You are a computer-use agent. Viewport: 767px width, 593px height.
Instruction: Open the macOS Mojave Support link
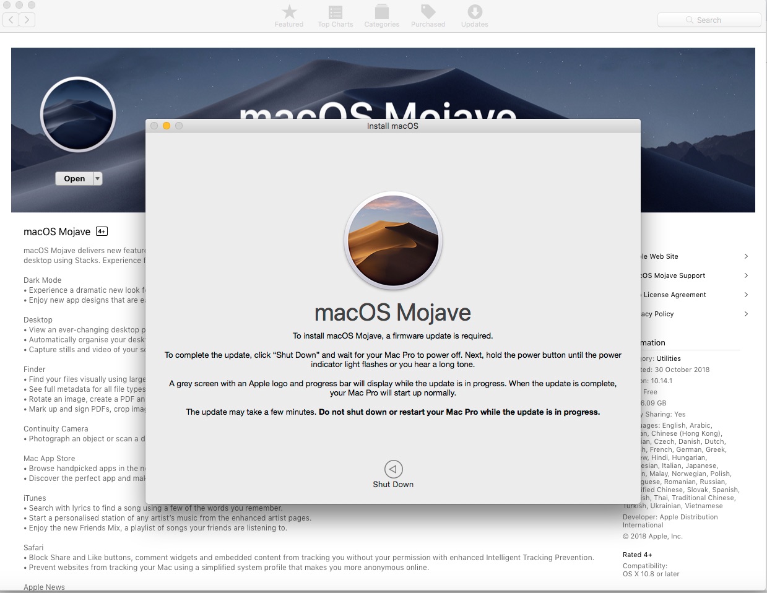tap(674, 275)
